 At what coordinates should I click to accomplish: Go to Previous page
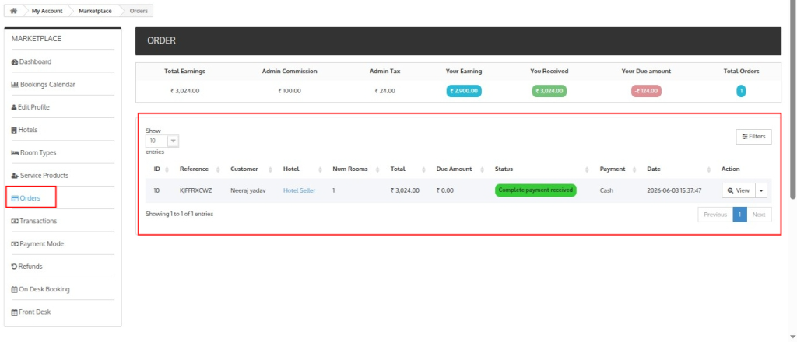pyautogui.click(x=715, y=214)
